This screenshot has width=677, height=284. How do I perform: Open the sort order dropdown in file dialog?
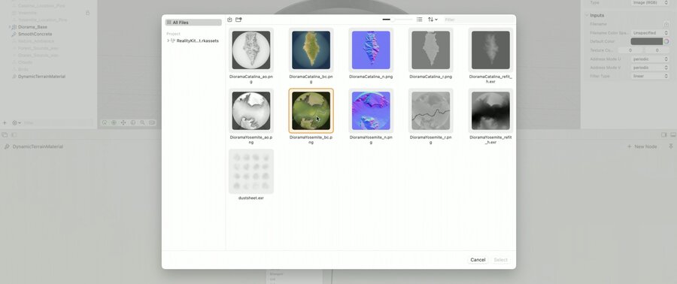(x=433, y=20)
